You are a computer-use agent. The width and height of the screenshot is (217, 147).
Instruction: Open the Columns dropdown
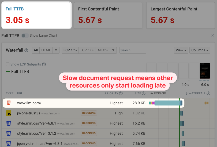[200, 50]
